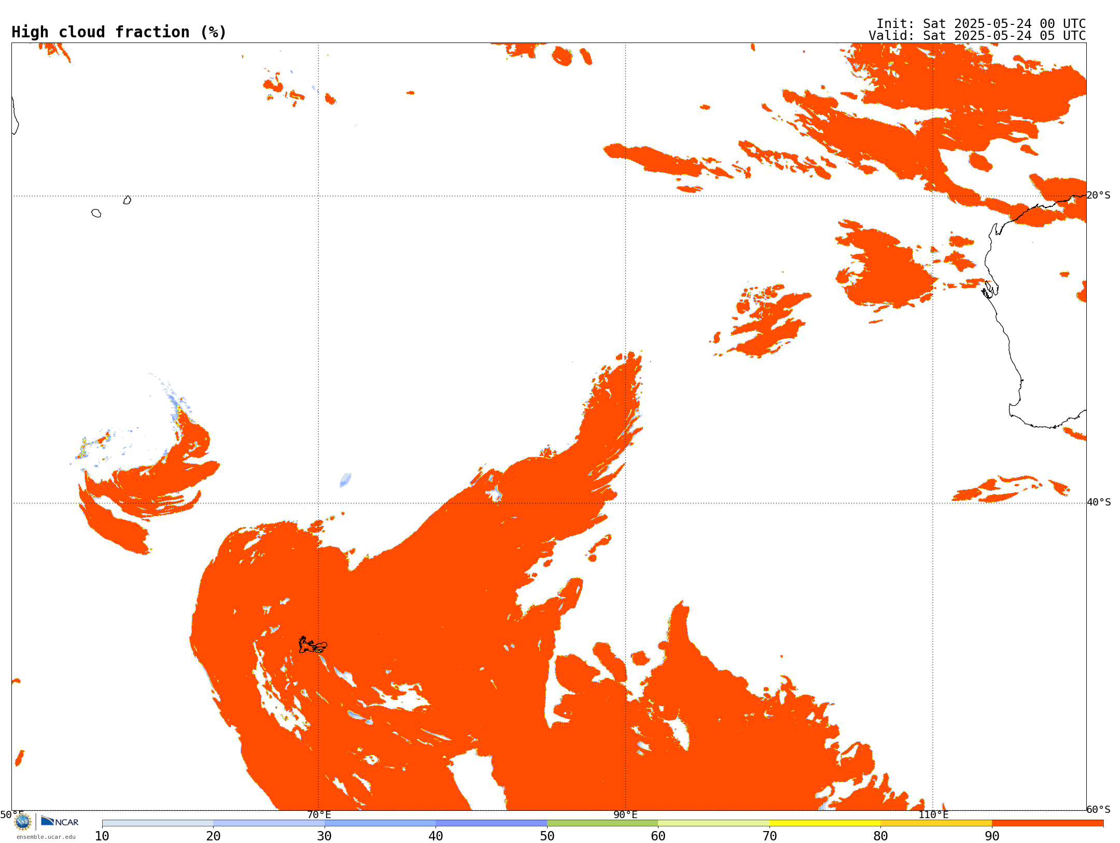
Task: Open the ensemble.ucar.edu text link
Action: coord(46,837)
